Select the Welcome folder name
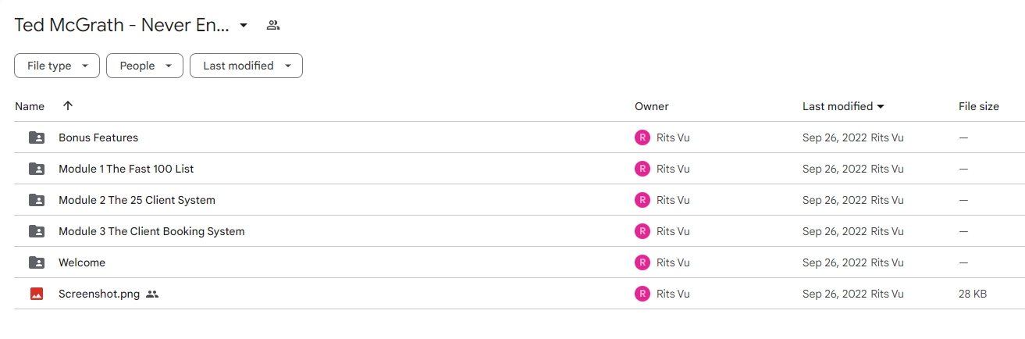The width and height of the screenshot is (1025, 339). tap(82, 262)
